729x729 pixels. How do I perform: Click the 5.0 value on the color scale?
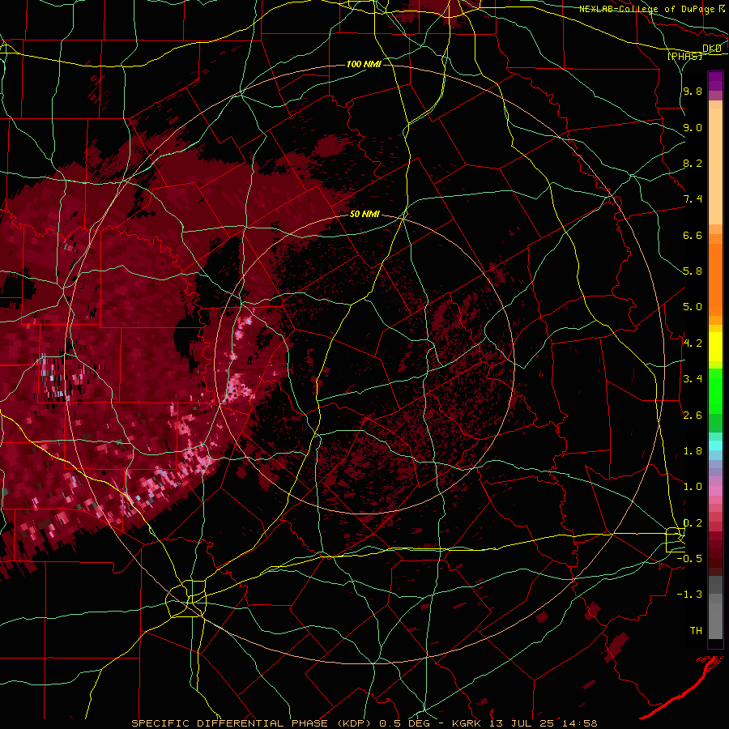pyautogui.click(x=693, y=307)
